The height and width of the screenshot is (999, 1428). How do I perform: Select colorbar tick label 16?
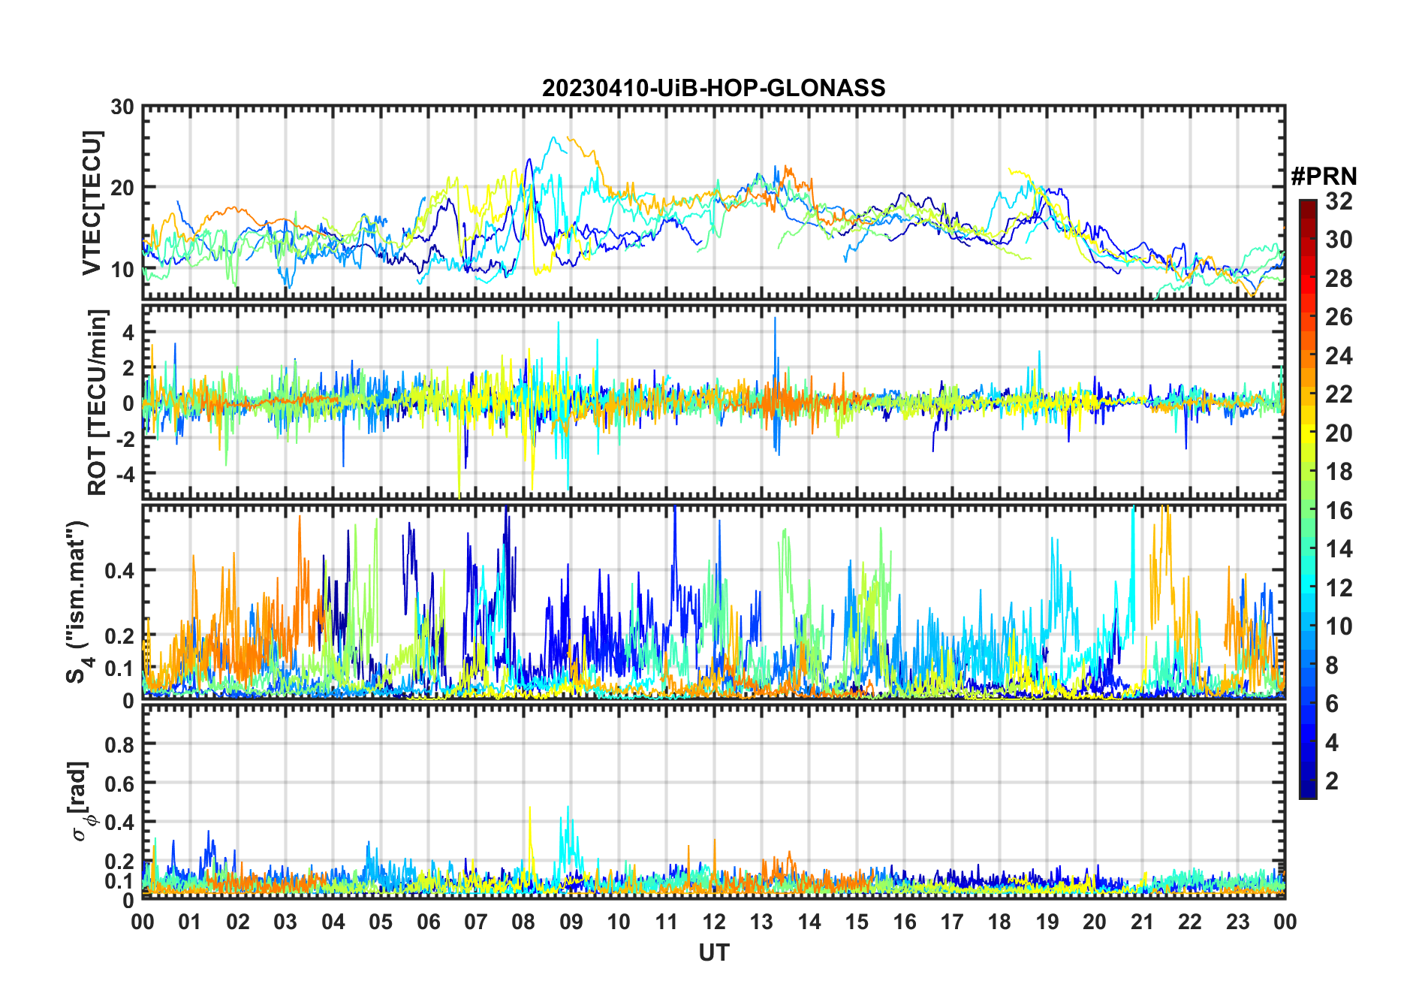click(1339, 511)
